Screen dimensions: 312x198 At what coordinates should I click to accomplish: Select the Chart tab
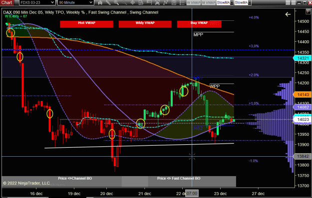(x=7, y=2)
